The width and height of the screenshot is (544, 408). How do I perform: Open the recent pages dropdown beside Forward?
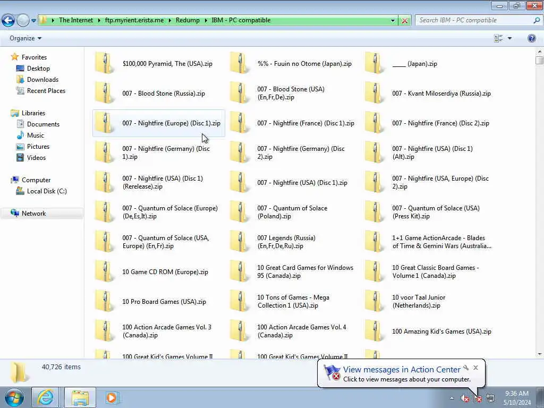pos(33,21)
